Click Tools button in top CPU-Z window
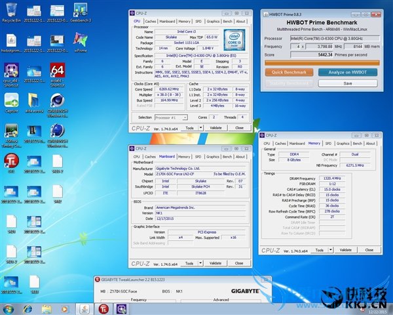The height and width of the screenshot is (315, 393). tap(189, 128)
